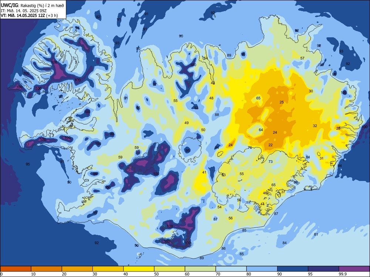Click the humidity value 32 on the map
This screenshot has width=370, height=277.
(x=315, y=126)
